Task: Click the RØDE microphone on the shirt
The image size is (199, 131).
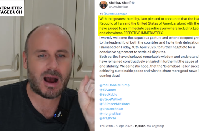Action: 60,115
